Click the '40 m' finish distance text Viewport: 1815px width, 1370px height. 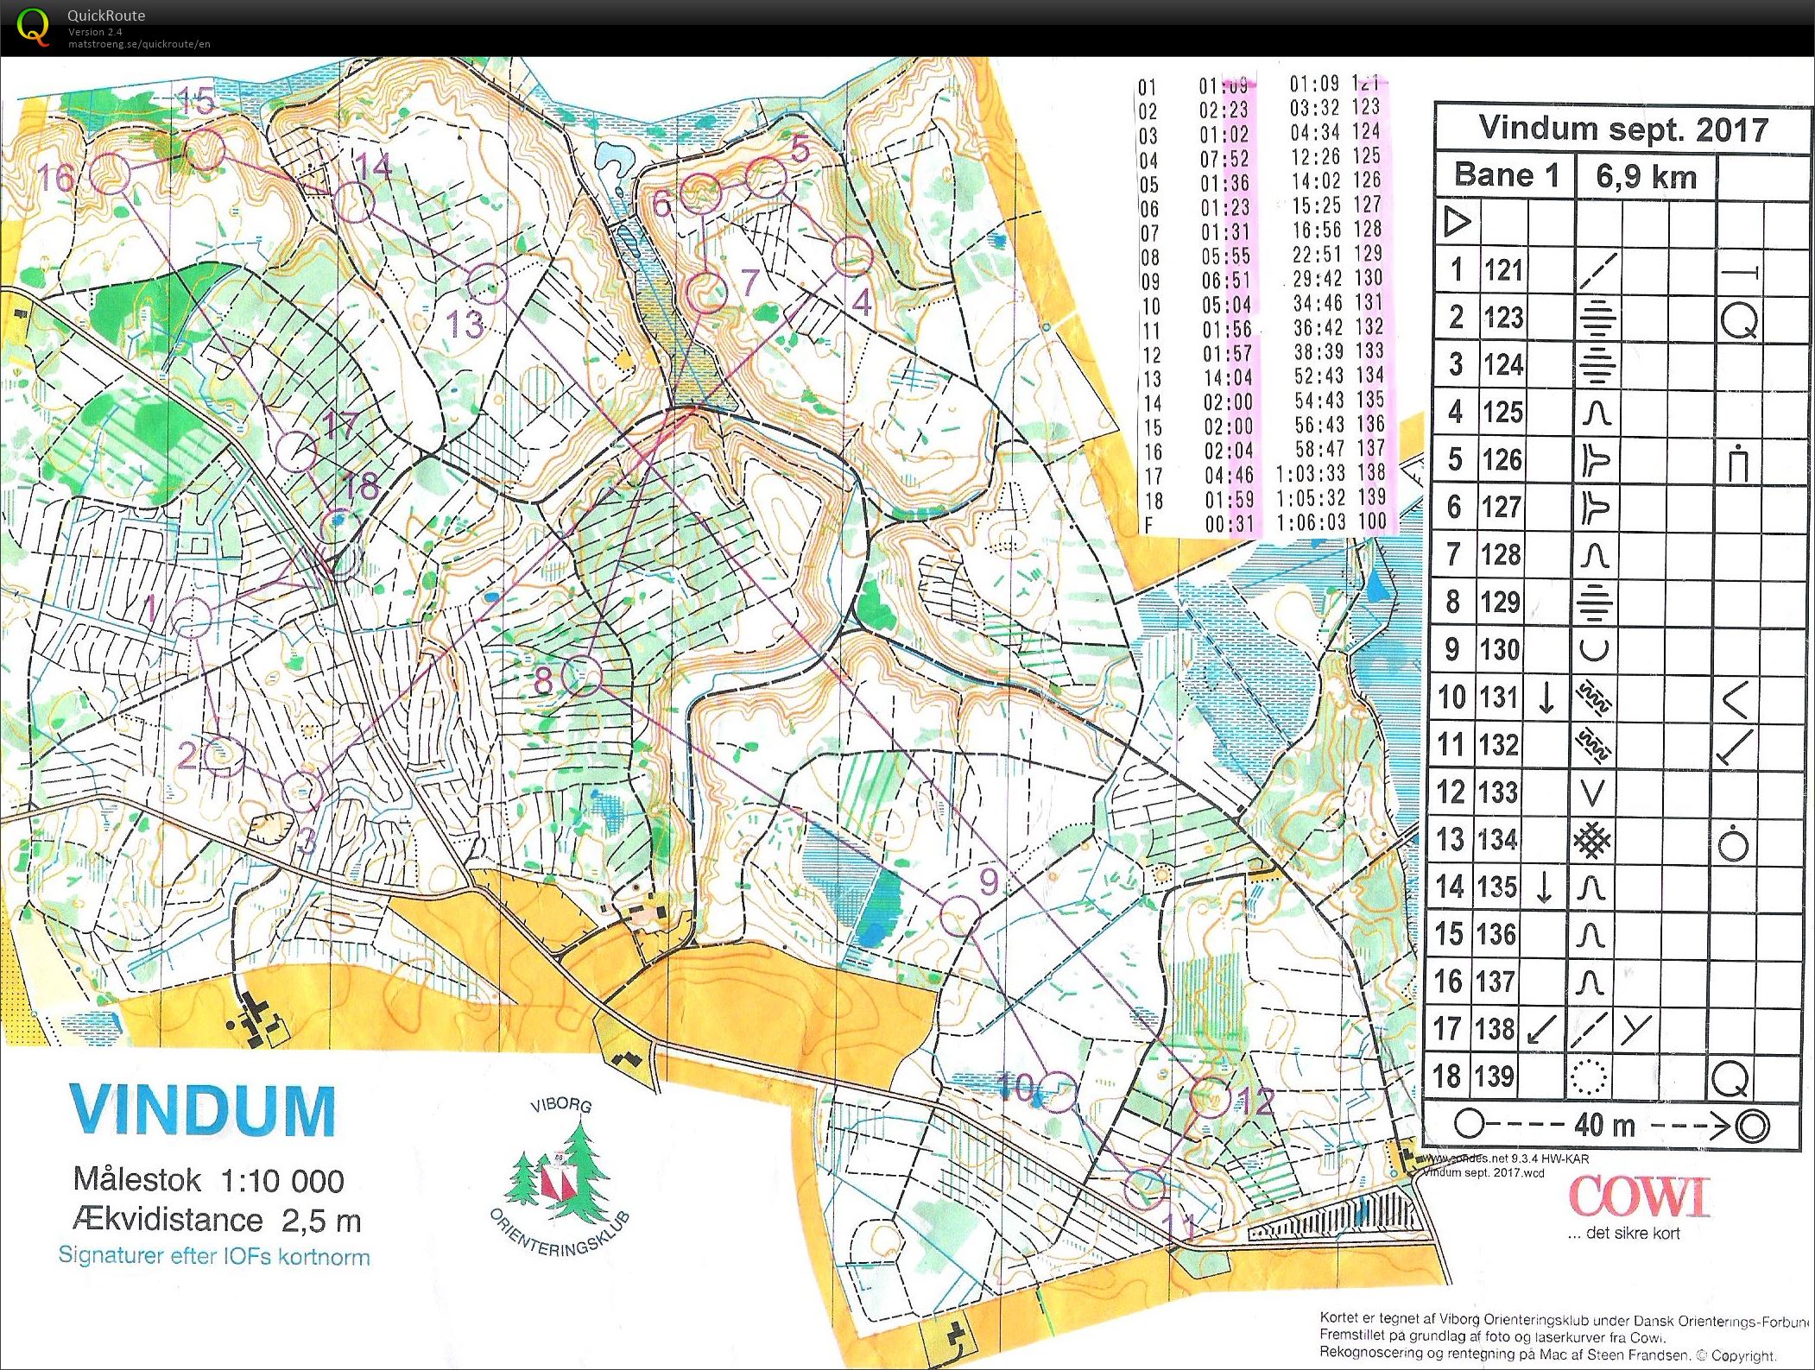coord(1604,1125)
